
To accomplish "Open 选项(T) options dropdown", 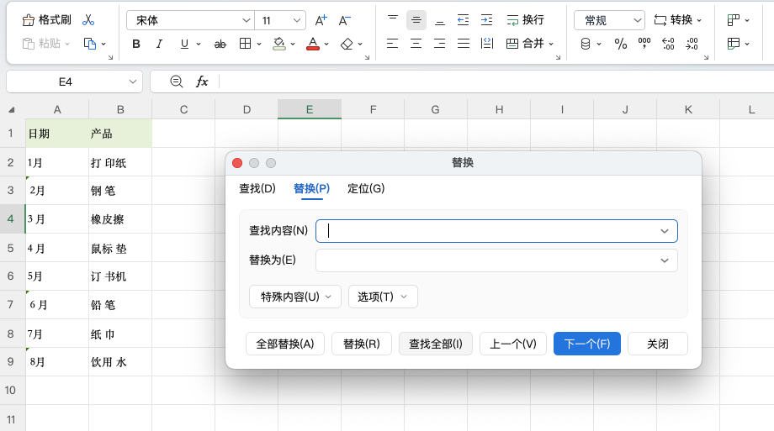I will 383,297.
